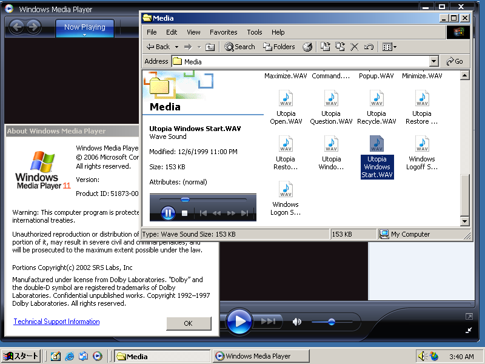The image size is (485, 364).
Task: Select the Utopia Question.WAV file
Action: tap(331, 108)
